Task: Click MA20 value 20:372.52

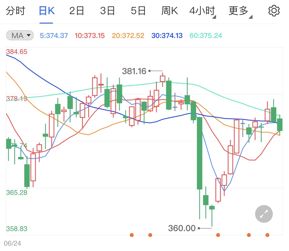Action: tap(128, 35)
